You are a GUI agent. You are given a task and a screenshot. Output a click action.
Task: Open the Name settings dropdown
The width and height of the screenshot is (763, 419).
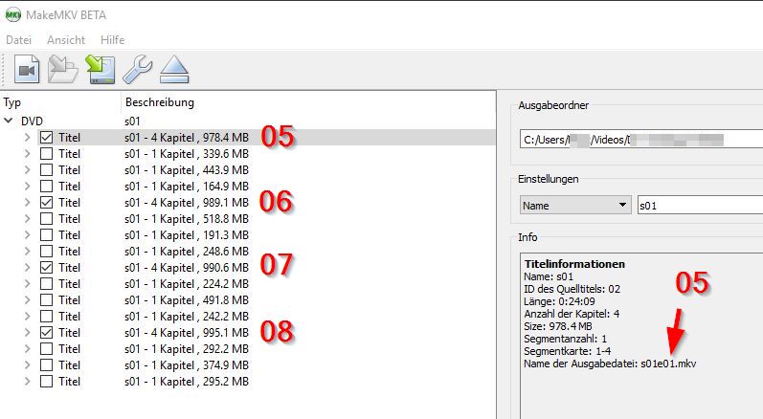[574, 205]
